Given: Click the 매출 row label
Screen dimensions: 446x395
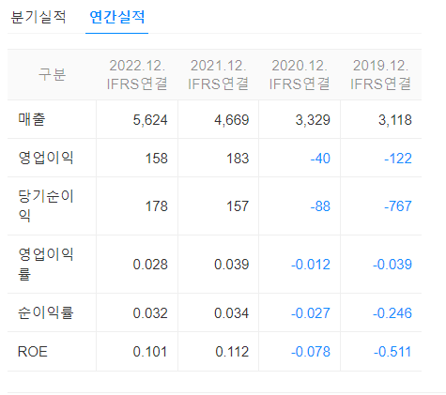Looking at the screenshot, I should 32,119.
